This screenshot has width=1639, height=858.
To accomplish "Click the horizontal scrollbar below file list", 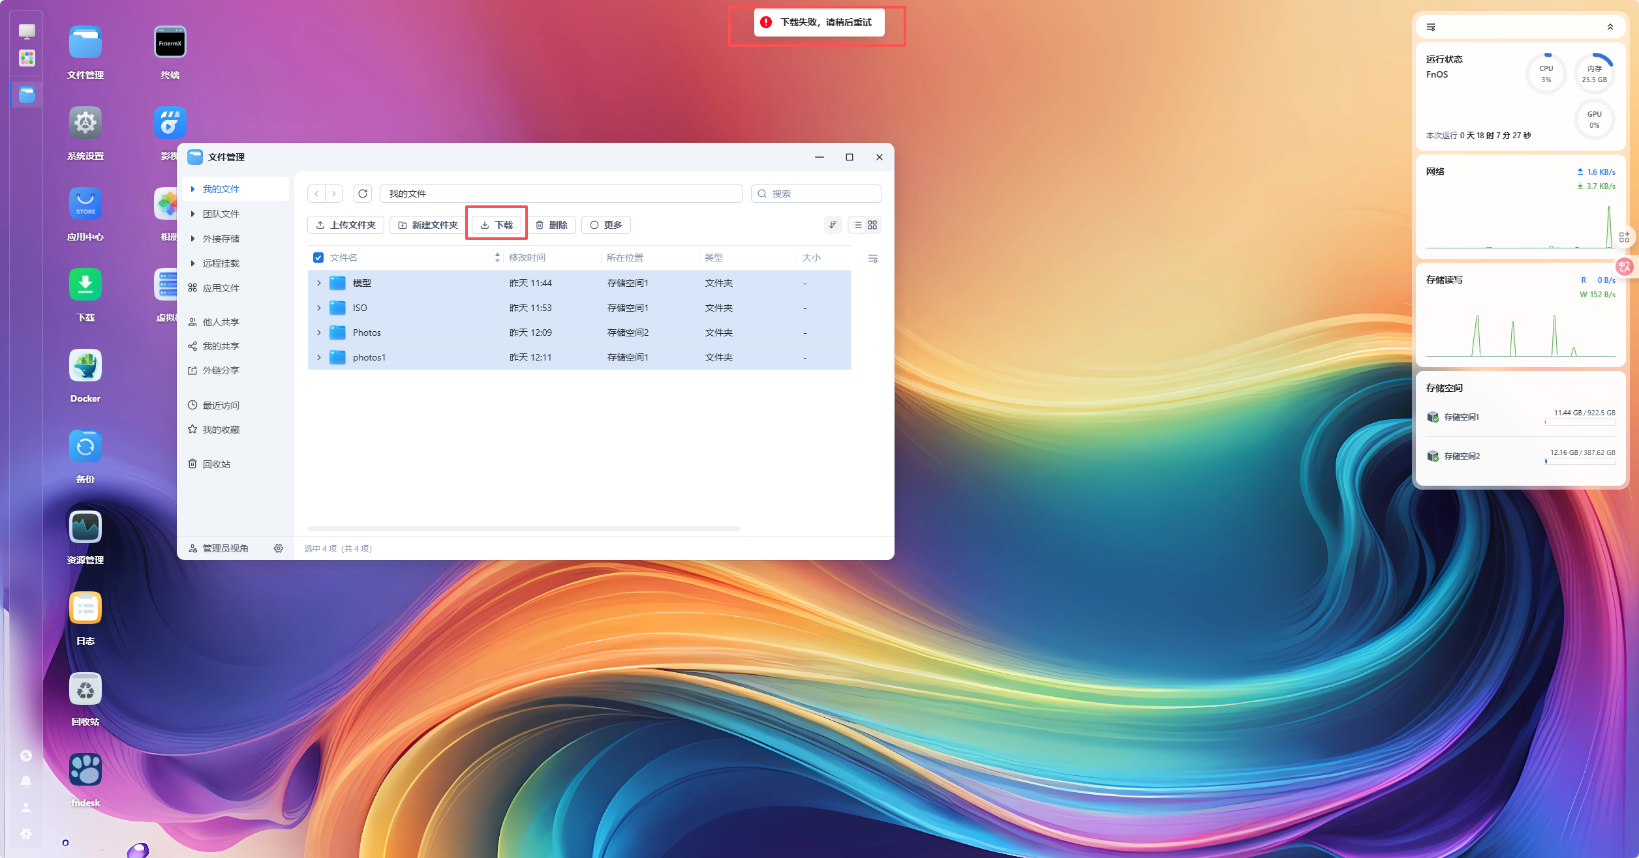I will coord(523,529).
